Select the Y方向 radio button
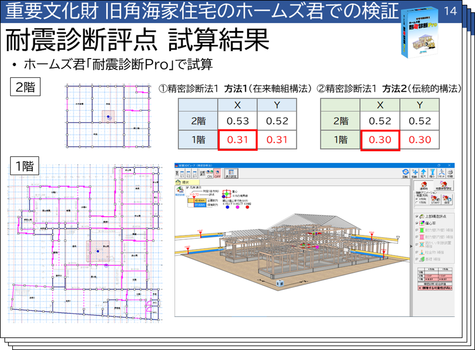 [416, 203]
